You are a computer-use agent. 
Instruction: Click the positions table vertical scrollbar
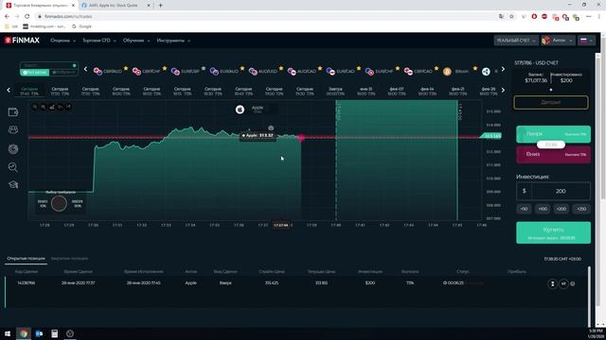coord(589,296)
